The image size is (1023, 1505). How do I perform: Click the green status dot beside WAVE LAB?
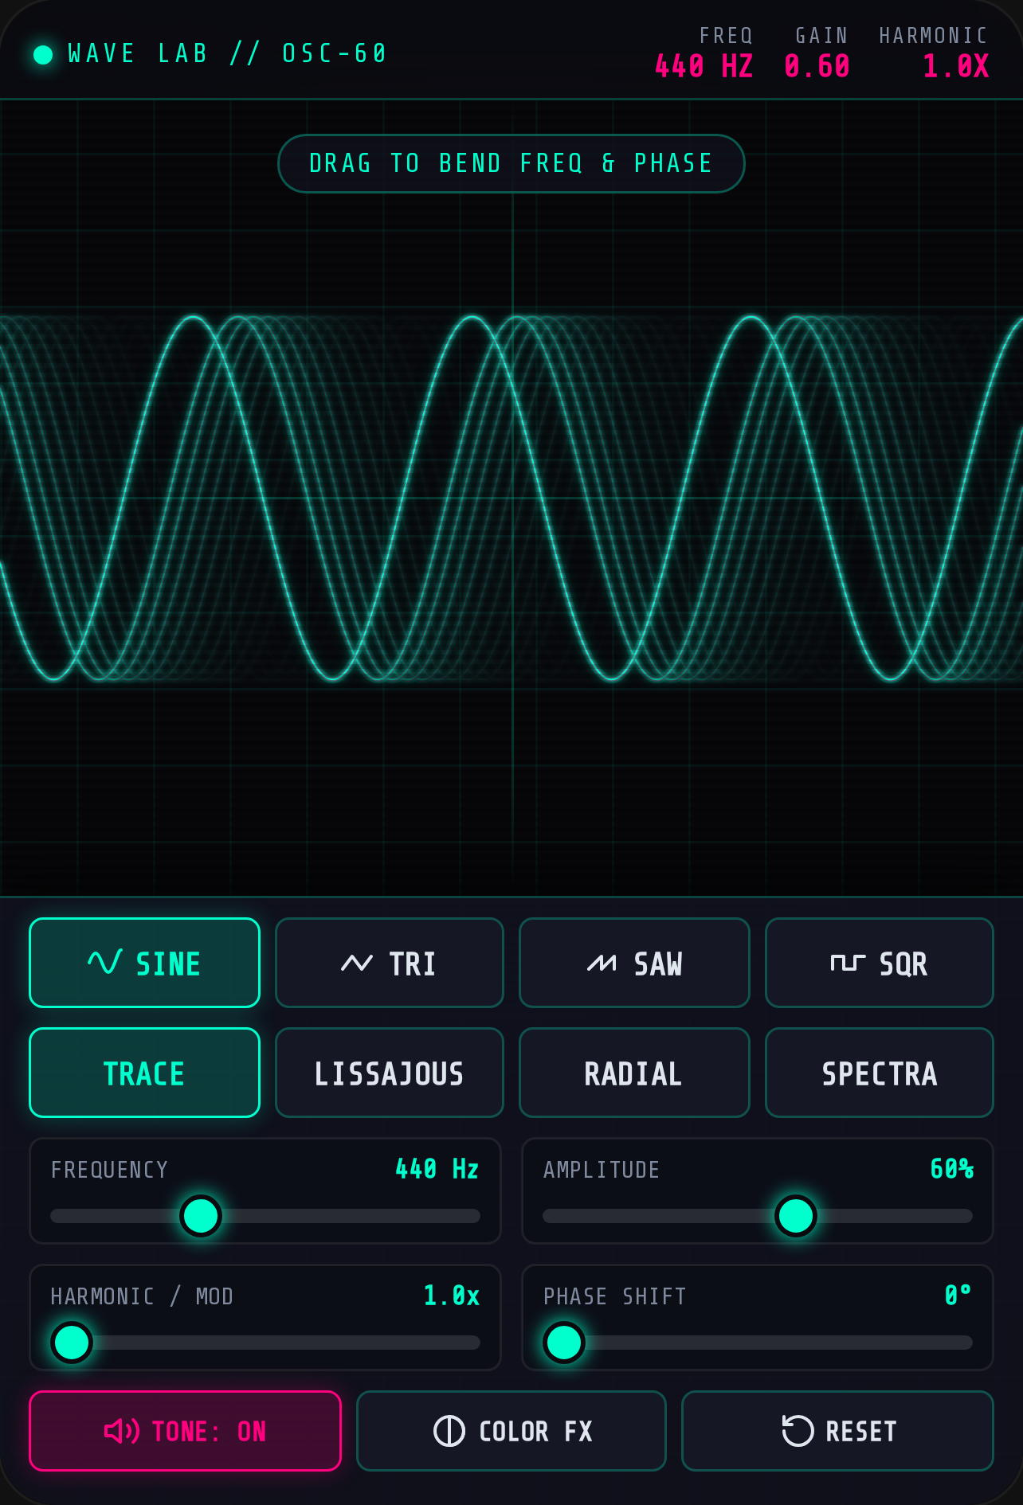pyautogui.click(x=43, y=54)
